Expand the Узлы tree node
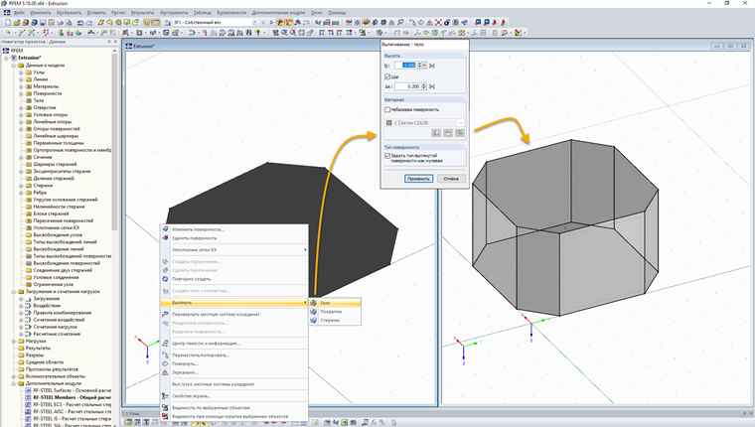Viewport: 755px width, 427px height. pyautogui.click(x=21, y=72)
